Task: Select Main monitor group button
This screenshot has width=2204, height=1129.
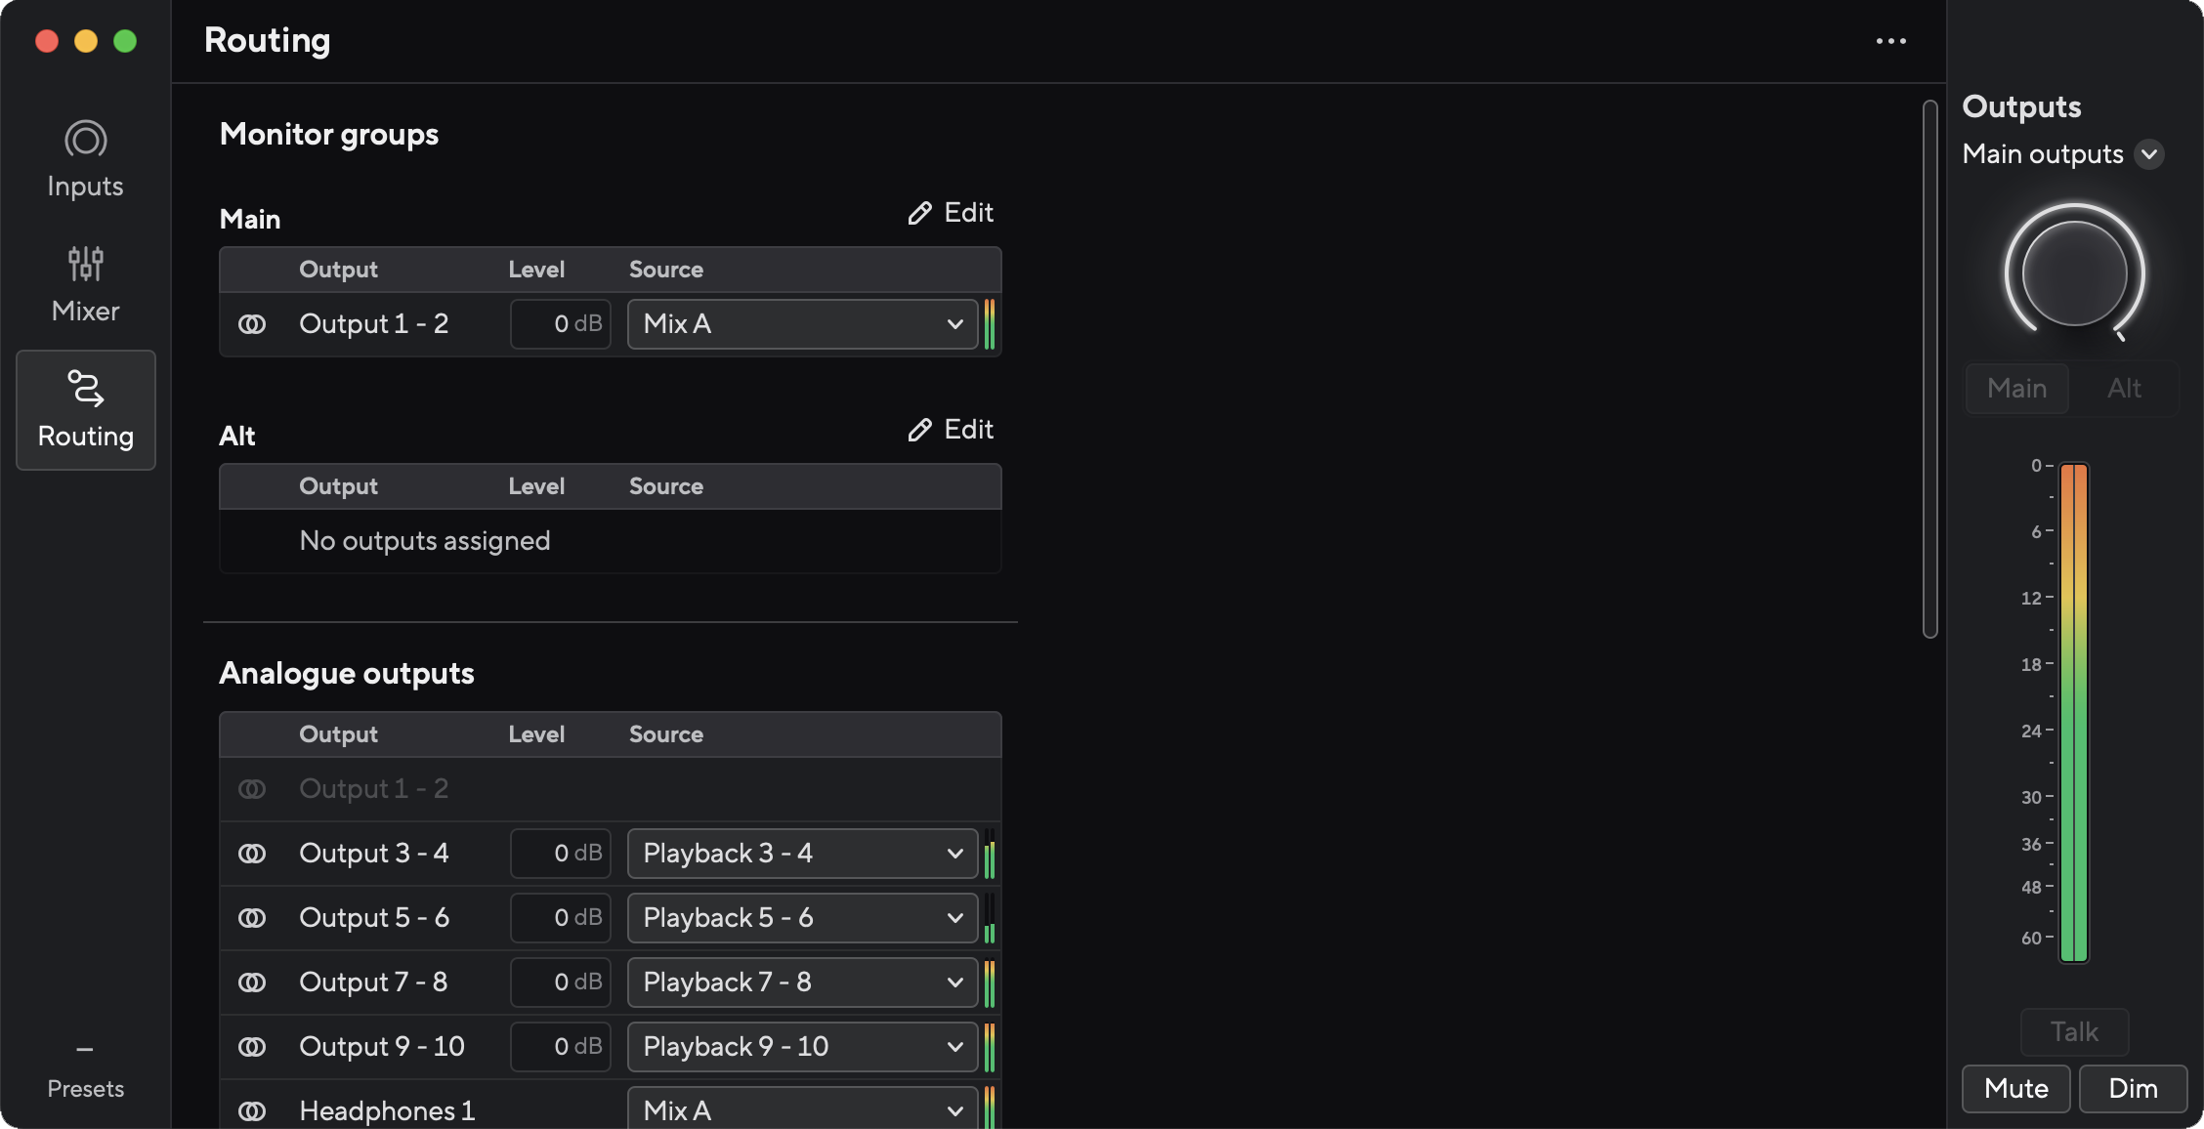Action: (x=2016, y=389)
